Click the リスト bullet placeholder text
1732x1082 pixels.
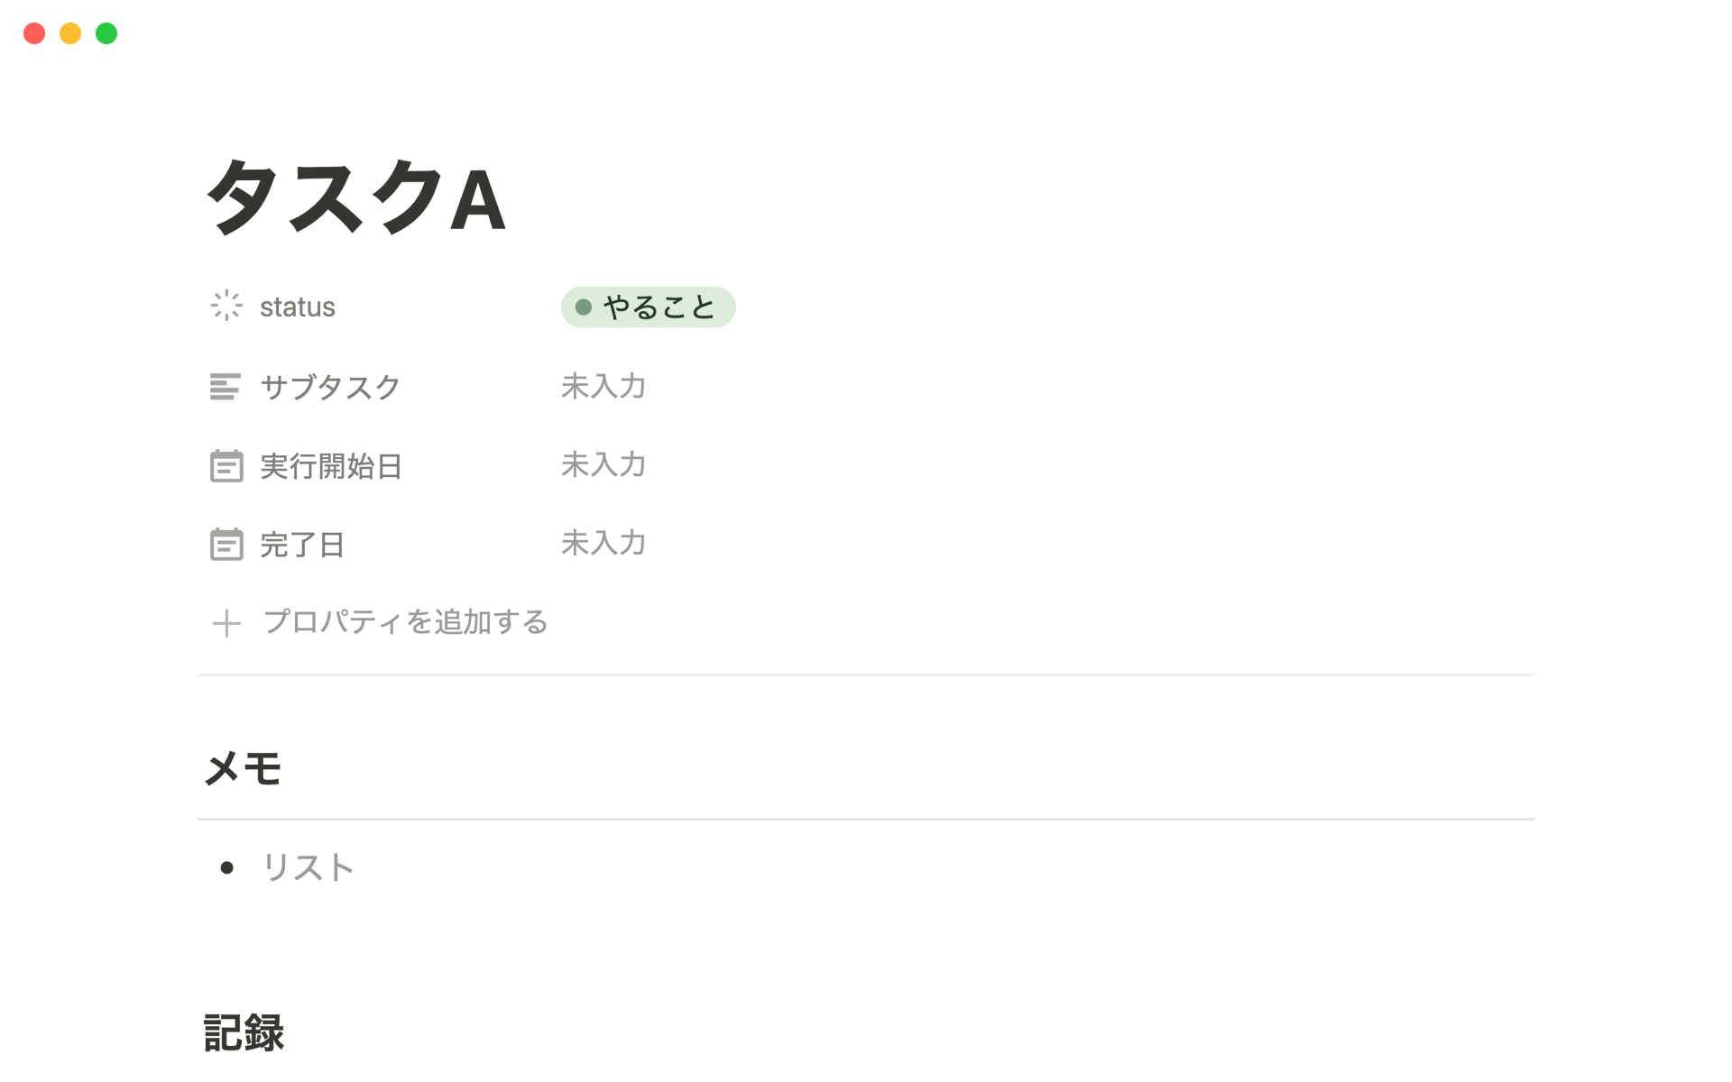click(x=308, y=867)
